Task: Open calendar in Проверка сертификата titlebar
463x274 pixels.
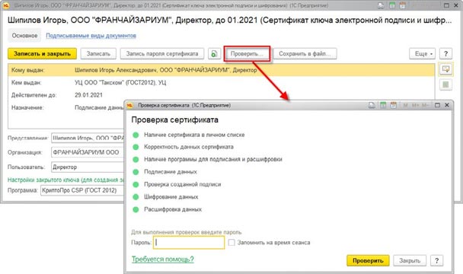Action: click(x=393, y=105)
